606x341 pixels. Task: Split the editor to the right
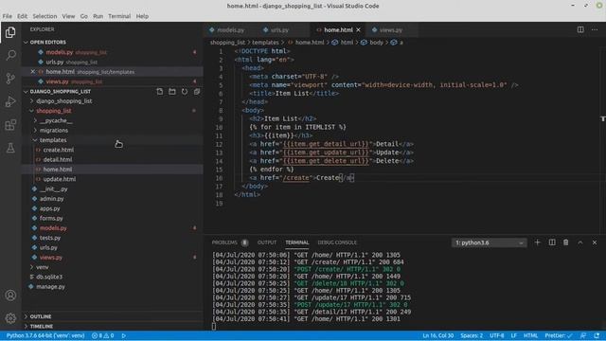click(x=580, y=29)
